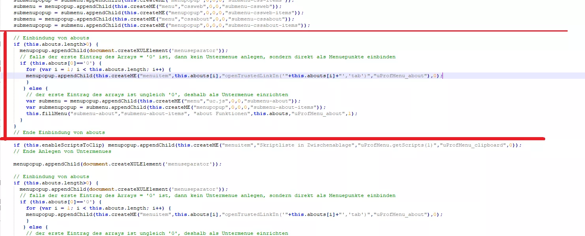Screen dimensions: 585x236
Task: Place cursor at end of highlighted line
Action: 443,76
